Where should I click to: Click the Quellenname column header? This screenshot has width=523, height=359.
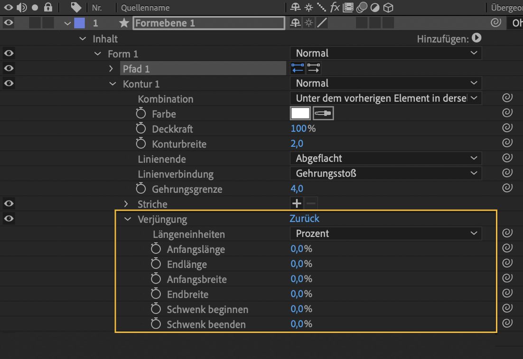click(145, 8)
